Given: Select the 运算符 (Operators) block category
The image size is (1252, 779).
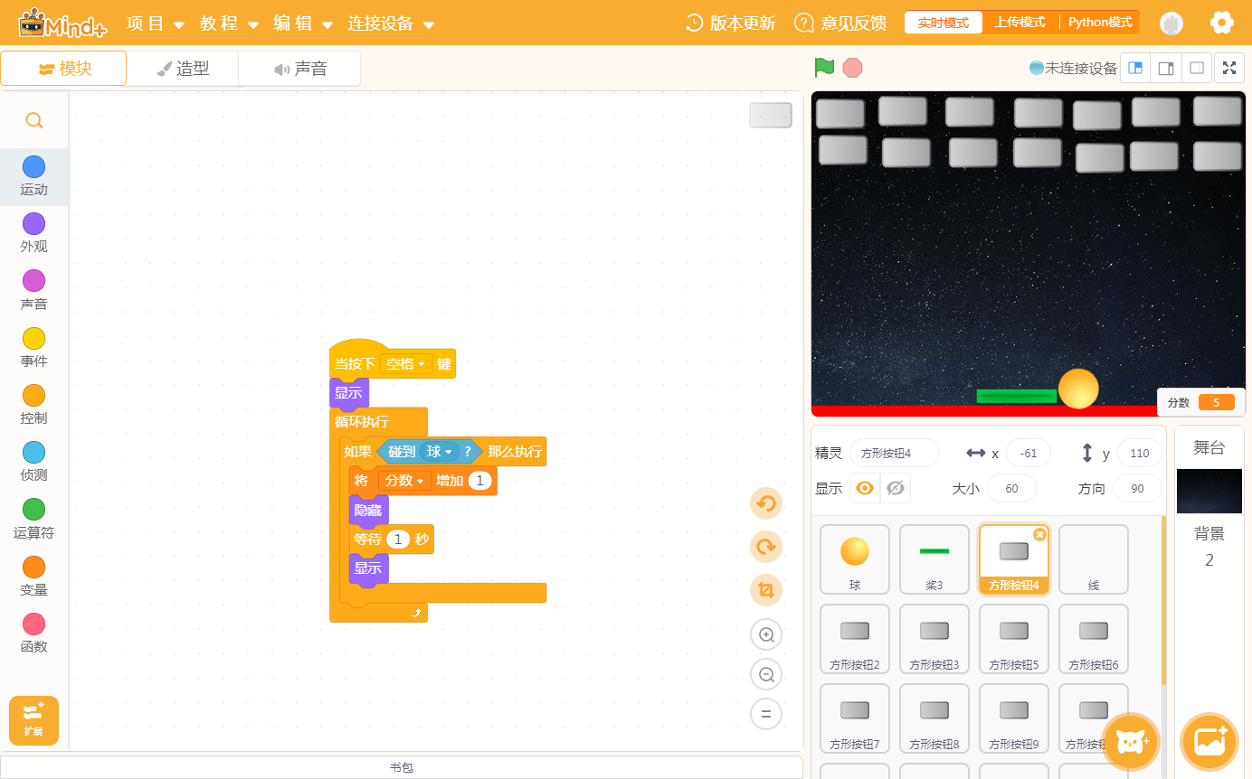Looking at the screenshot, I should (x=34, y=517).
